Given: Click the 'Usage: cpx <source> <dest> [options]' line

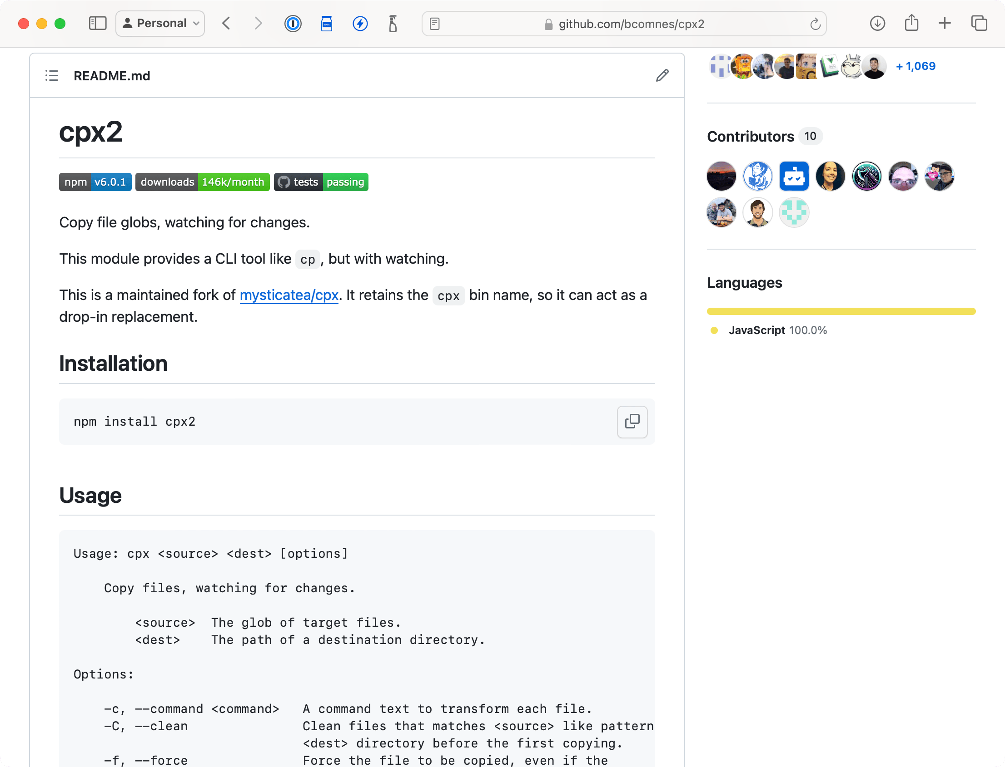Looking at the screenshot, I should click(211, 554).
